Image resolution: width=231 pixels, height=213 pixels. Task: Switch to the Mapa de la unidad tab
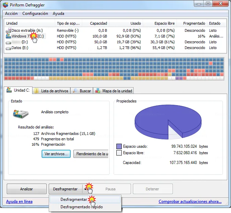(x=113, y=91)
